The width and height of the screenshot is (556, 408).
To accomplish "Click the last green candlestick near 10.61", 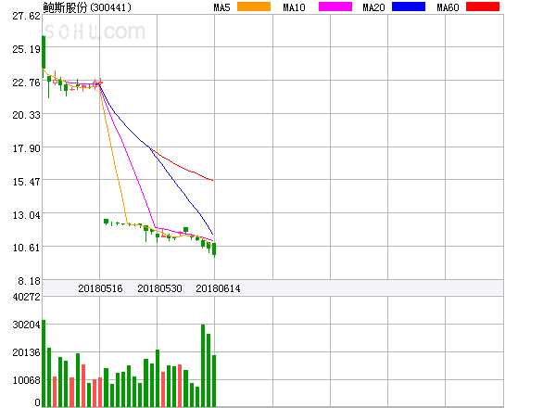I will coord(214,249).
